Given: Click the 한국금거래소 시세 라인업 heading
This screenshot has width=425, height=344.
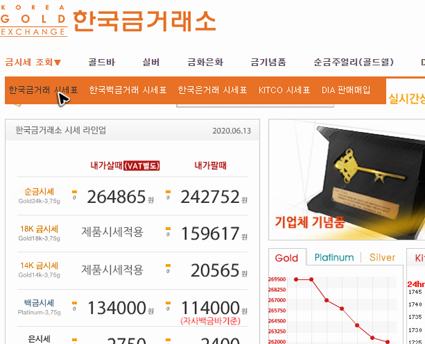Looking at the screenshot, I should [x=60, y=130].
